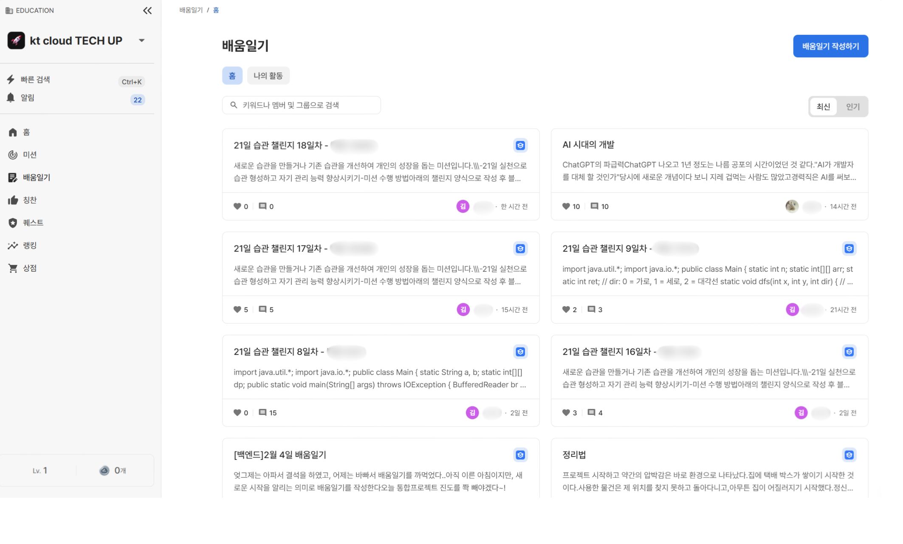
Task: Click the 배움일기 작성하기 button
Action: point(830,46)
